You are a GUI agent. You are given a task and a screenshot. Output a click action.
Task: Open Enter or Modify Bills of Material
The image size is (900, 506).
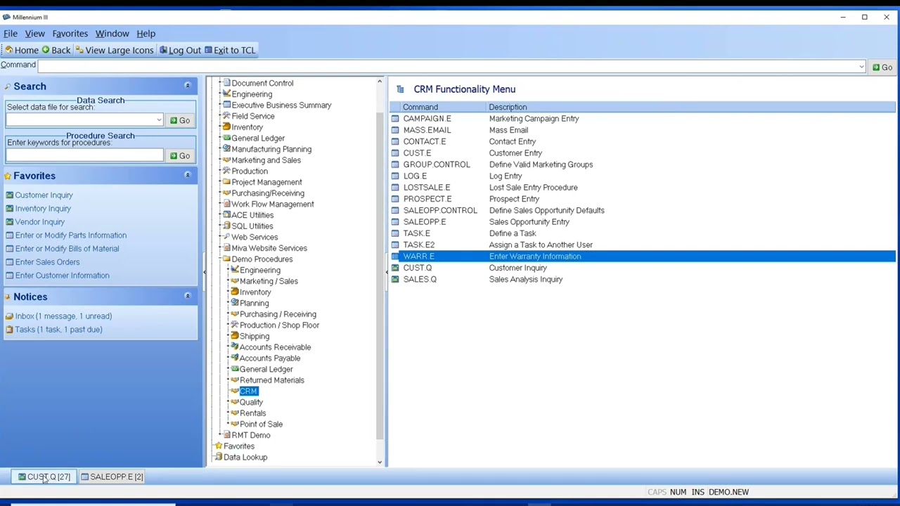[67, 248]
